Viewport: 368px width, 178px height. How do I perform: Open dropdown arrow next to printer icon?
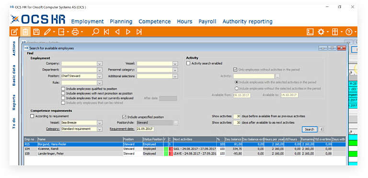[81, 32]
